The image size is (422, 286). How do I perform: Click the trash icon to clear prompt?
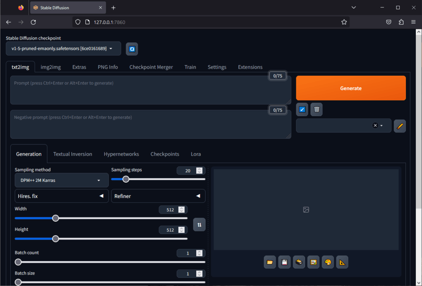(316, 109)
